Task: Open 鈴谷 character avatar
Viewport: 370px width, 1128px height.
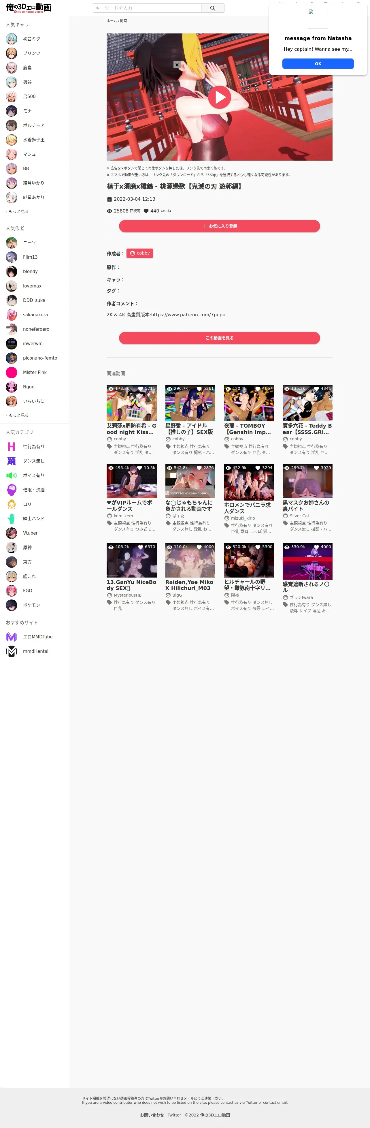Action: pos(12,82)
